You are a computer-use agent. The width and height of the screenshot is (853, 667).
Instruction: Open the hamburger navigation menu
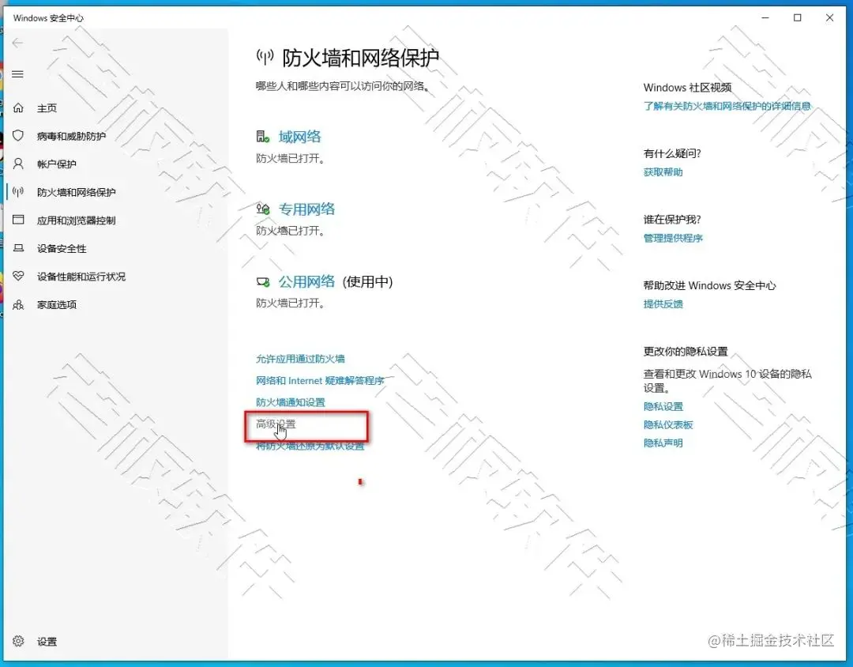[x=18, y=73]
